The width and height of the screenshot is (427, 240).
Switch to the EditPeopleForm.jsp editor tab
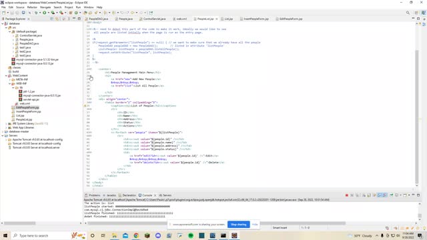pyautogui.click(x=289, y=19)
